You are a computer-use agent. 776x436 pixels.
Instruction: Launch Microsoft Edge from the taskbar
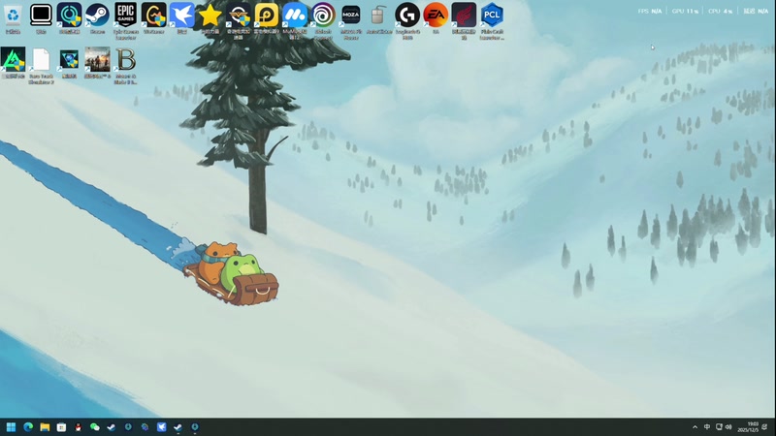tap(28, 426)
